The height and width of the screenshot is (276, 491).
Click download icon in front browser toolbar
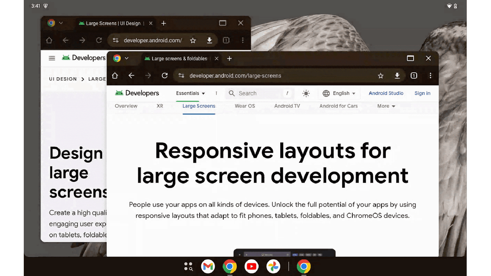click(x=397, y=76)
